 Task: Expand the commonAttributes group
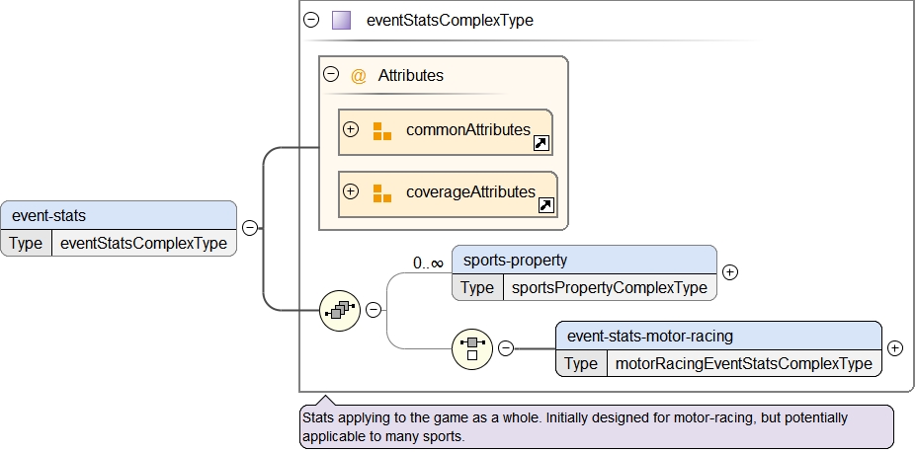350,129
